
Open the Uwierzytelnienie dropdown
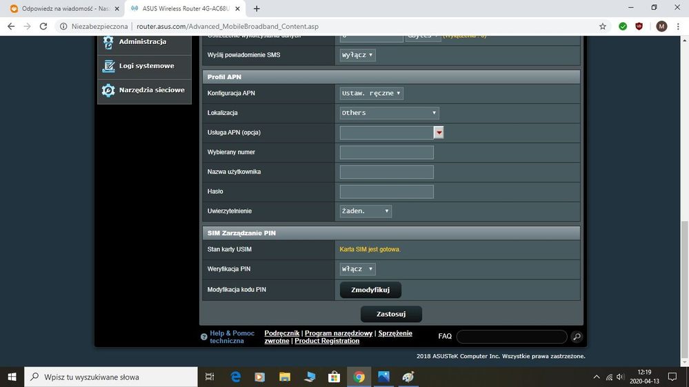pos(366,211)
